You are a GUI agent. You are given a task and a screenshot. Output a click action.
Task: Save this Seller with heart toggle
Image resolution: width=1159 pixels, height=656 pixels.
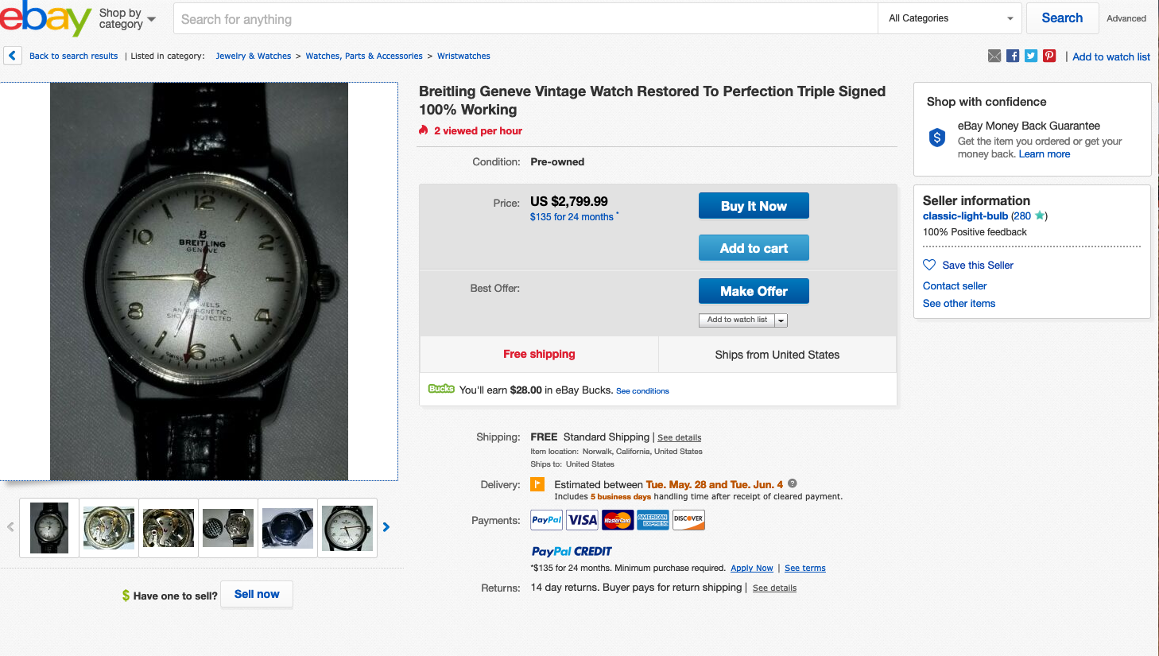coord(929,265)
